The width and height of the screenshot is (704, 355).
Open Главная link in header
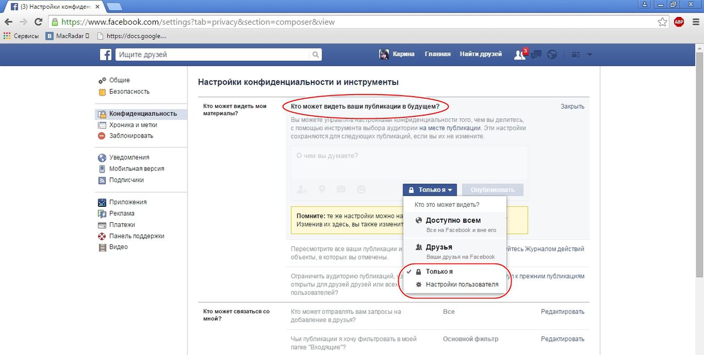[437, 54]
